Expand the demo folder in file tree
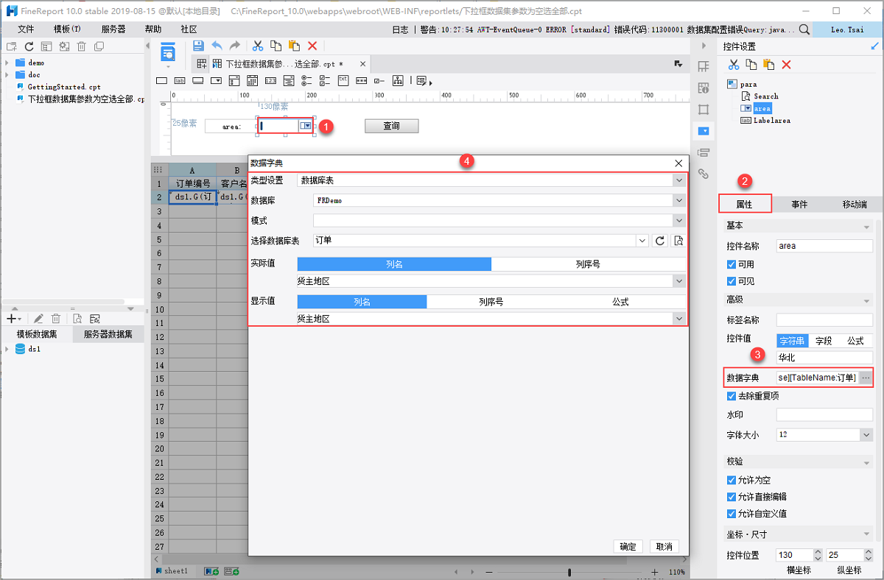 [x=7, y=63]
